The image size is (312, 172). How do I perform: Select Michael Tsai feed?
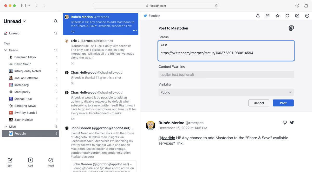pos(30,99)
